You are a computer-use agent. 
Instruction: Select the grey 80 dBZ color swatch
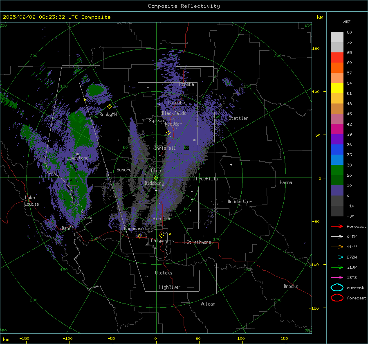[337, 37]
